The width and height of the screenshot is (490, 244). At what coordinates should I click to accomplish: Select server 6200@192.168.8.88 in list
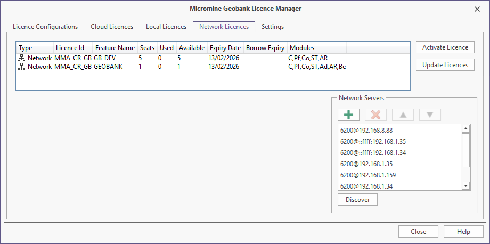pyautogui.click(x=367, y=130)
